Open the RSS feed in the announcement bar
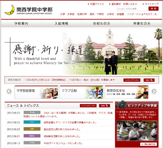 [149, 80]
